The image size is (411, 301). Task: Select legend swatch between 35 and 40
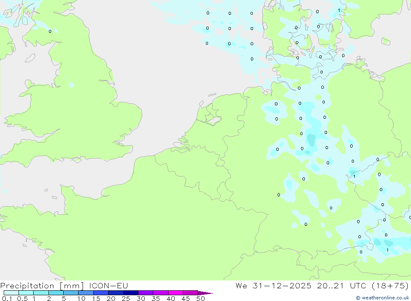click(161, 293)
